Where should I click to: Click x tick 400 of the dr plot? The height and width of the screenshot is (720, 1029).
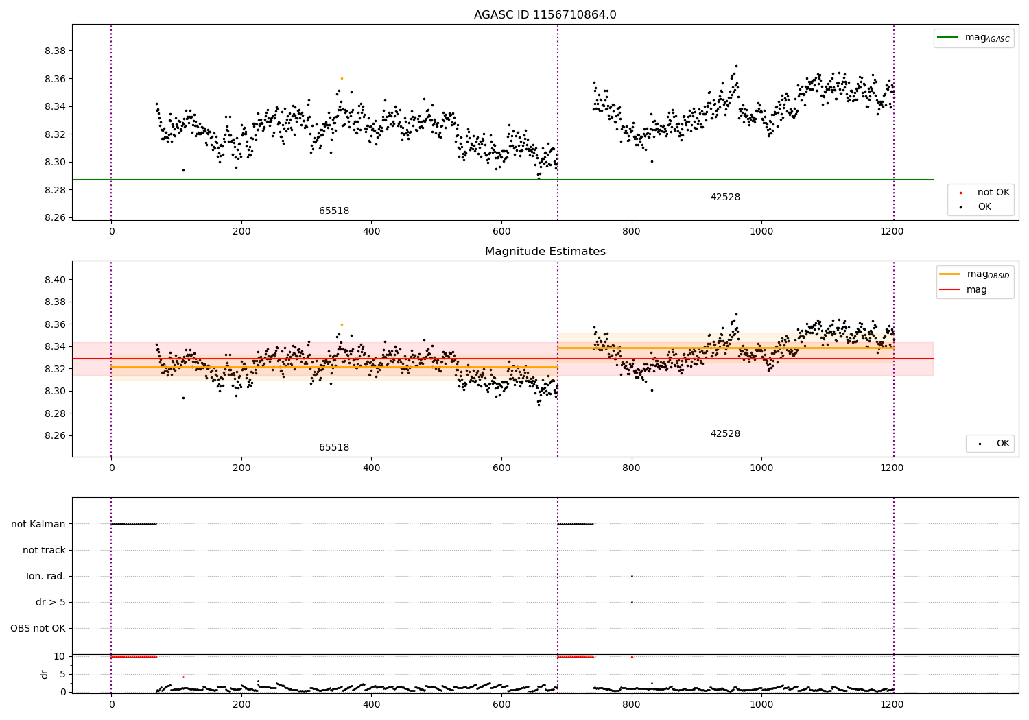[x=371, y=704]
